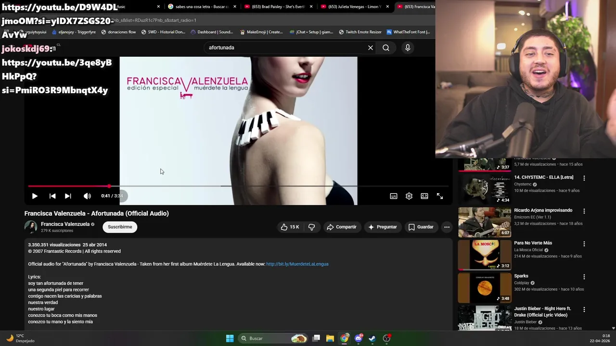616x346 pixels.
Task: Switch to theater mode
Action: pos(424,196)
